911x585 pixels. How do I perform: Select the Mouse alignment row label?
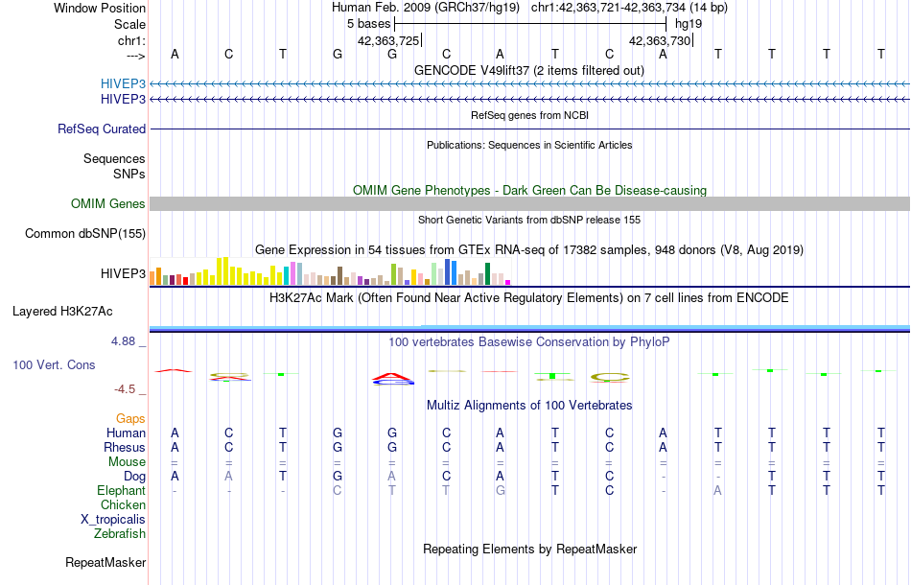(127, 462)
